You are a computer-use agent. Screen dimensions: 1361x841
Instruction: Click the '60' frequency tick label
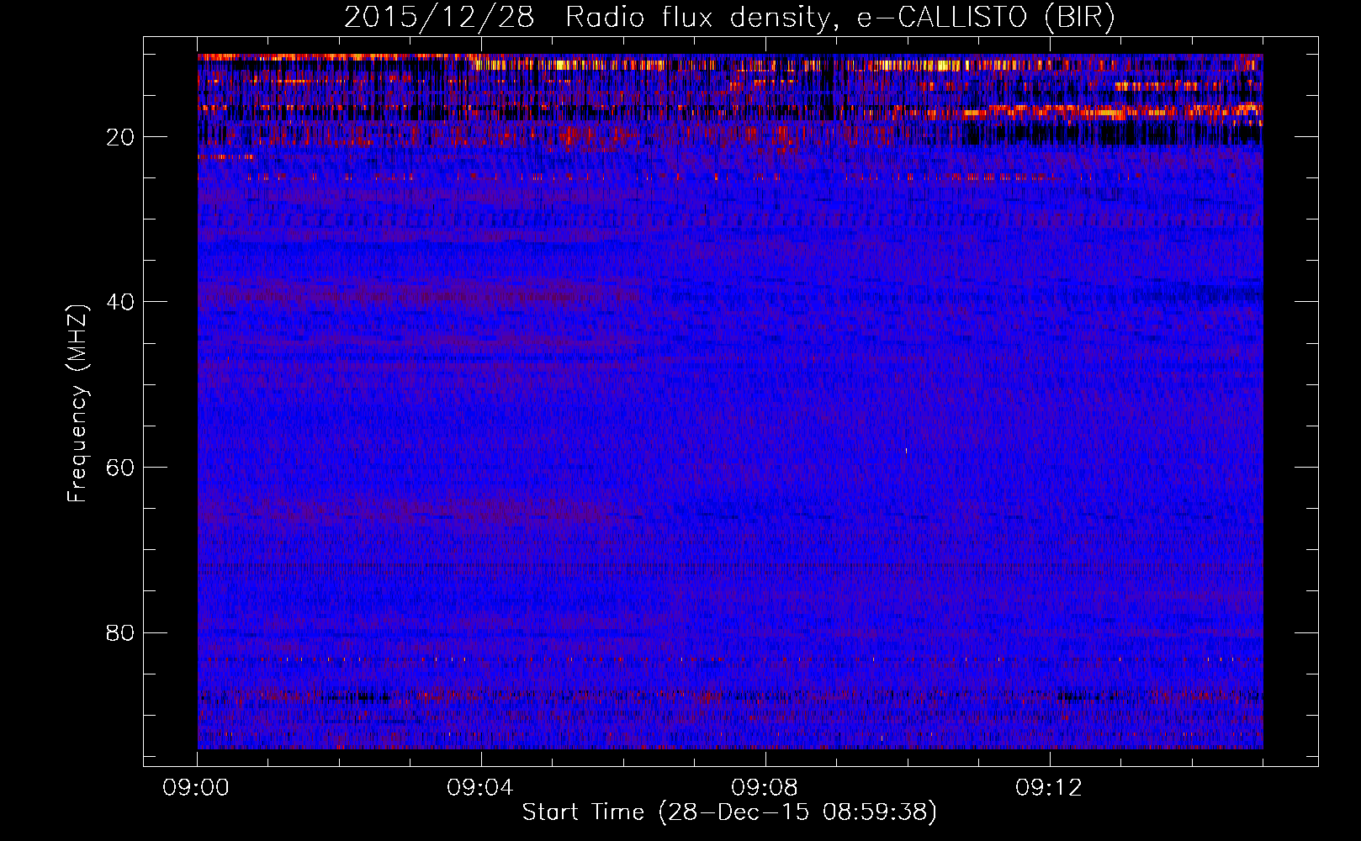pos(121,468)
